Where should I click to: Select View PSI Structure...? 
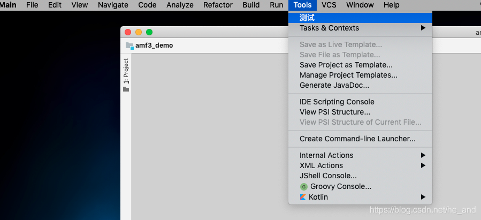(360, 112)
